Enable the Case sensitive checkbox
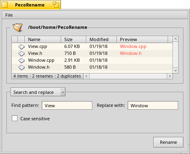Screen dimensions: 190x154 tap(15, 118)
